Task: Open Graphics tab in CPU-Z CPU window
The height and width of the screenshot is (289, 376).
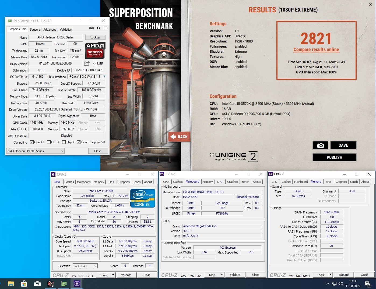Action: point(124,182)
